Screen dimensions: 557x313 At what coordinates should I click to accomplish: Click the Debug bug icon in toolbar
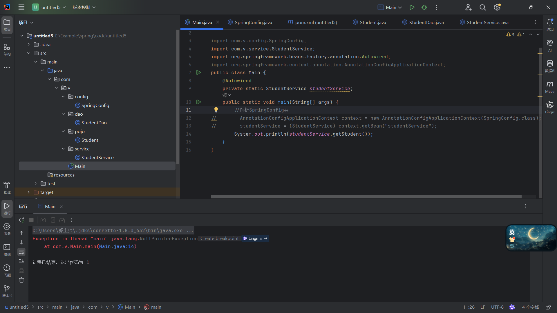click(424, 7)
